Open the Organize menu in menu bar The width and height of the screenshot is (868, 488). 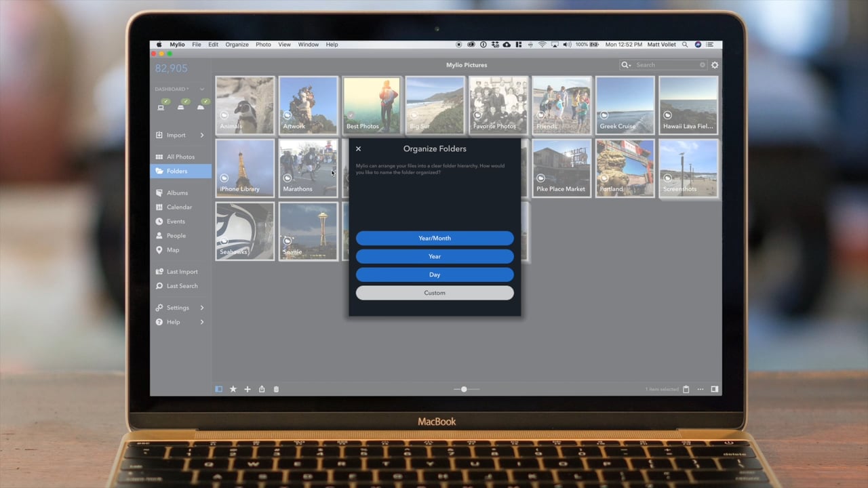click(237, 45)
